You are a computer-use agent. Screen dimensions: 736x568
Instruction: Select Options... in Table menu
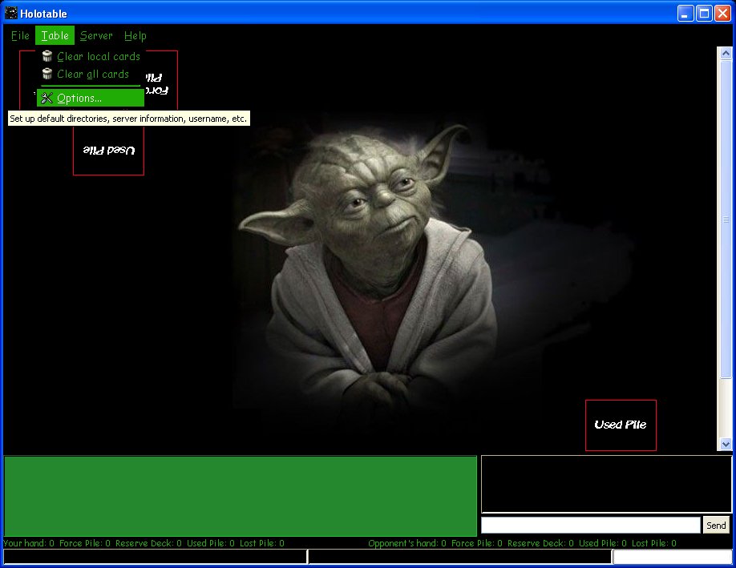tap(91, 98)
